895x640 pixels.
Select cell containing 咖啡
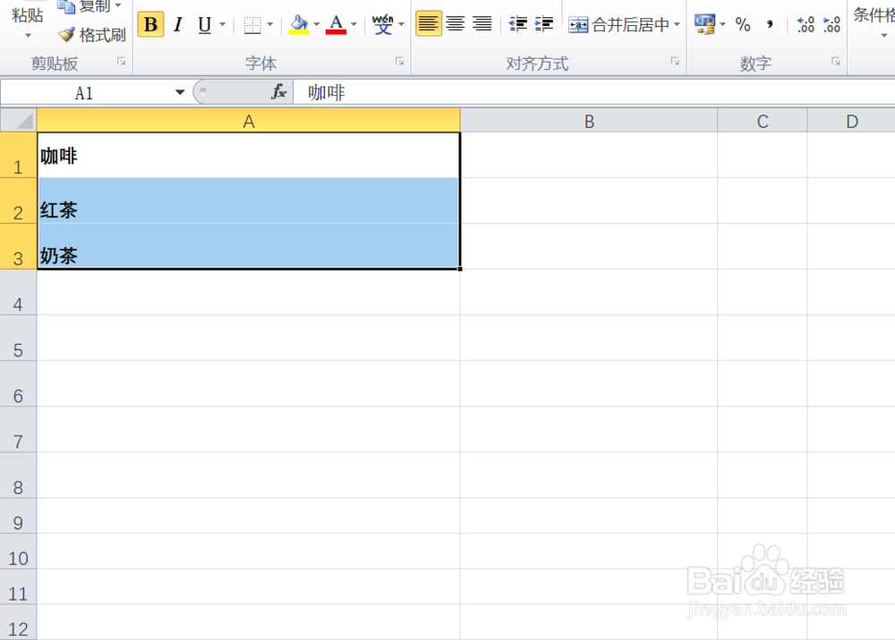pyautogui.click(x=248, y=155)
